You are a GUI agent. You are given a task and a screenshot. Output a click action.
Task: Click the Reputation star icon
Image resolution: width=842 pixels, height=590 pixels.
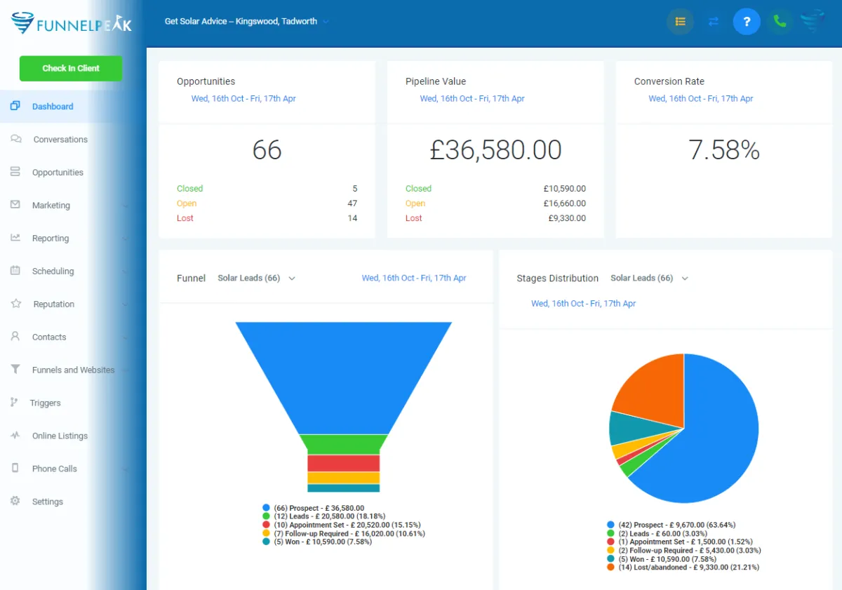pyautogui.click(x=16, y=304)
